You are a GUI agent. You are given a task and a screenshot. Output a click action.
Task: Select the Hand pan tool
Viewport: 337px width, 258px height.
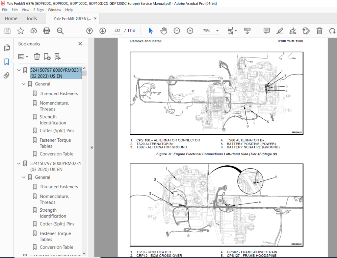(x=164, y=31)
